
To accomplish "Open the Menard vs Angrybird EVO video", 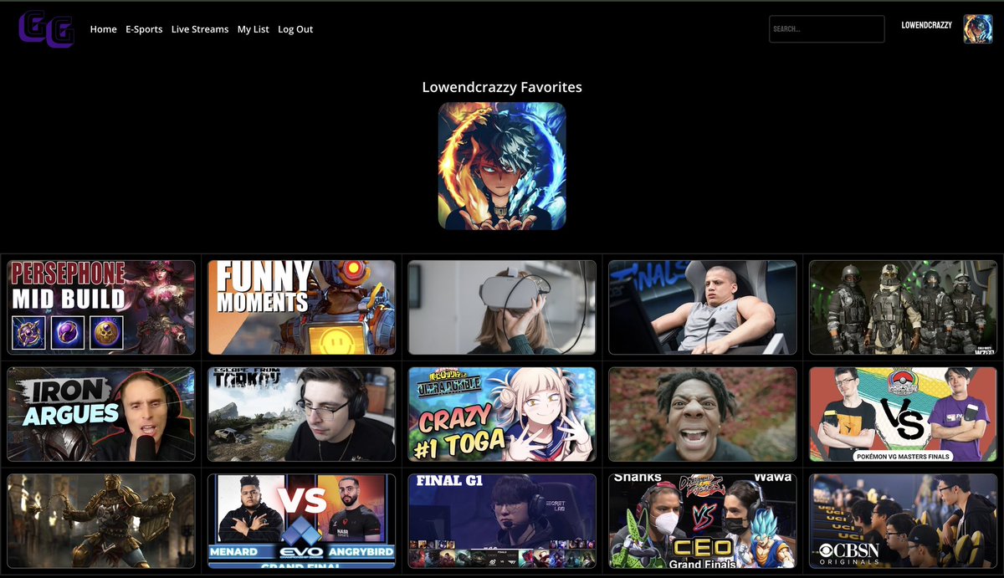I will [301, 521].
